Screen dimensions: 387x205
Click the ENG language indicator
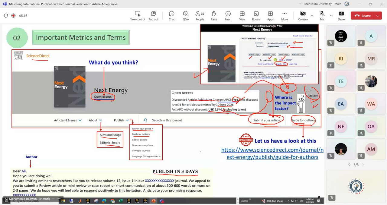tap(301, 201)
